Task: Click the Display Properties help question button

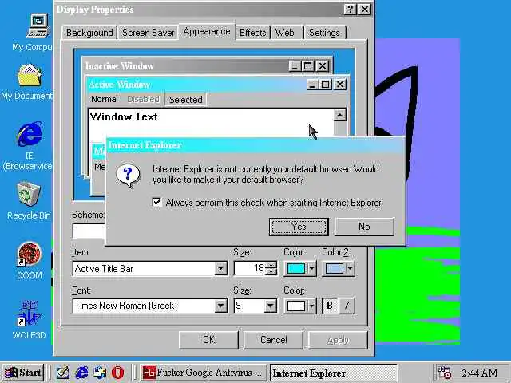Action: click(350, 10)
